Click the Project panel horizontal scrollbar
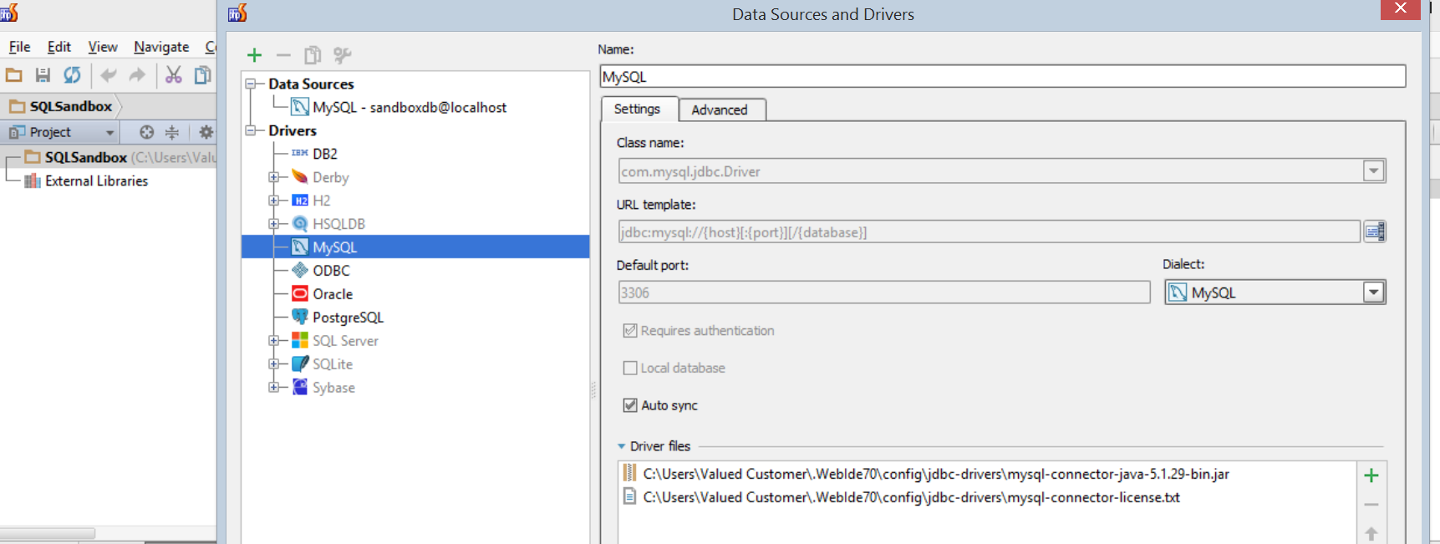The image size is (1440, 544). coord(48,533)
